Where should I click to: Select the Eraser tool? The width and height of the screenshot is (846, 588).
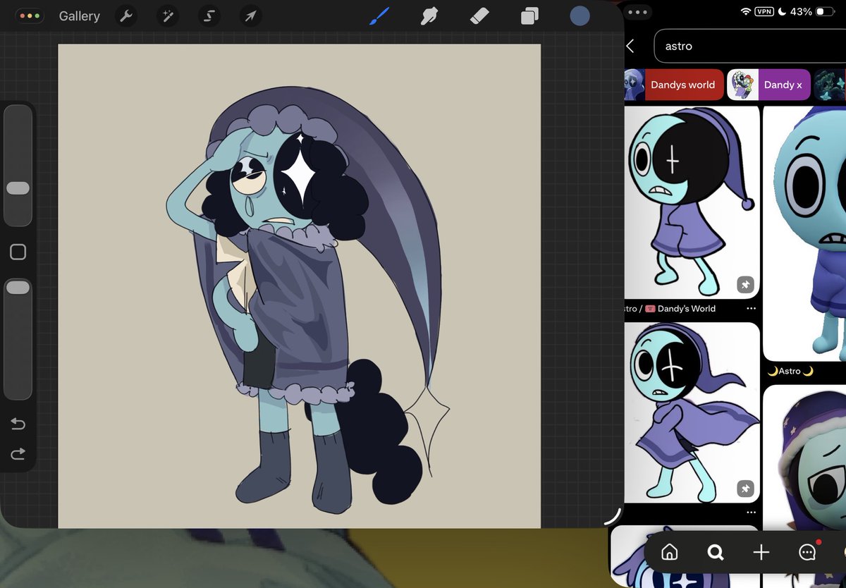point(479,16)
